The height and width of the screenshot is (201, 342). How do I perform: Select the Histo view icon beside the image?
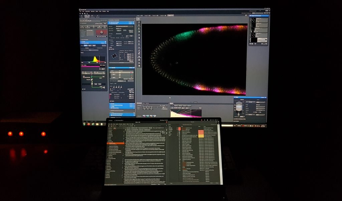point(139,41)
